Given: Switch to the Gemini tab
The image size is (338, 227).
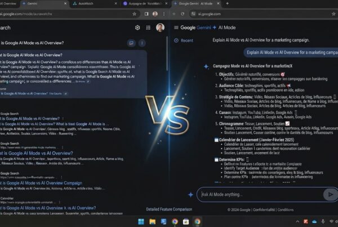Looking at the screenshot, I should 45,4.
